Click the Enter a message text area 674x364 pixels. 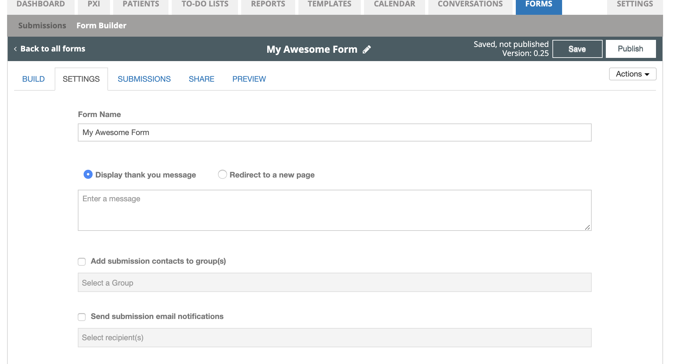coord(334,210)
